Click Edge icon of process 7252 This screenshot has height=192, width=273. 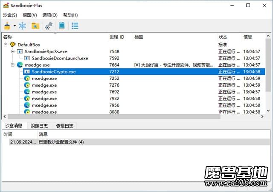click(x=27, y=79)
